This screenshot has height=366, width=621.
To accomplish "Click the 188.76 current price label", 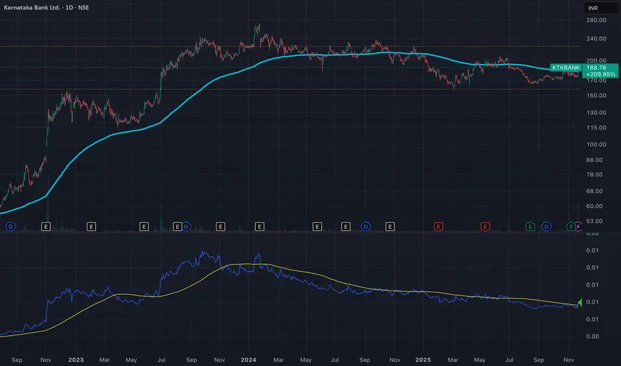I will (x=595, y=68).
